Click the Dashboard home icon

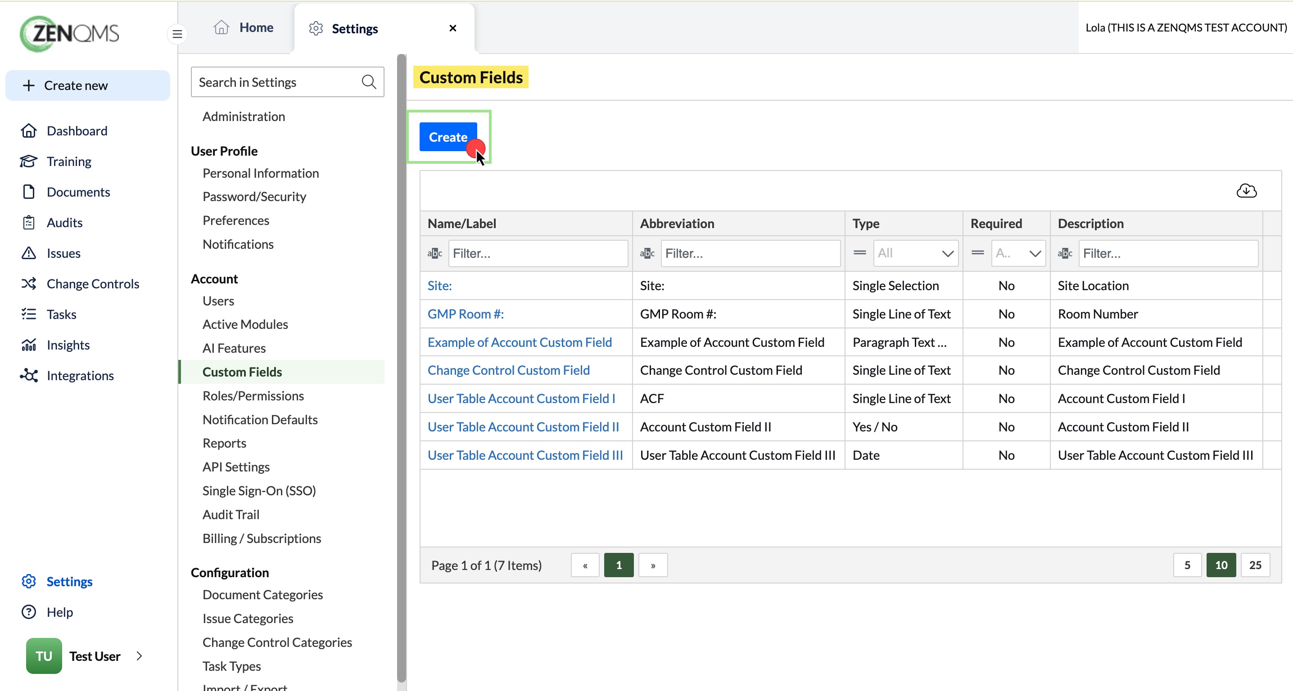pos(29,131)
